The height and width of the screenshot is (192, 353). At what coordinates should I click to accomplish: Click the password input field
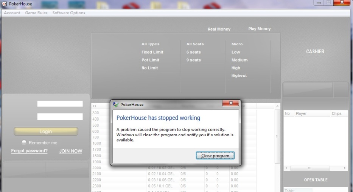pos(60,116)
